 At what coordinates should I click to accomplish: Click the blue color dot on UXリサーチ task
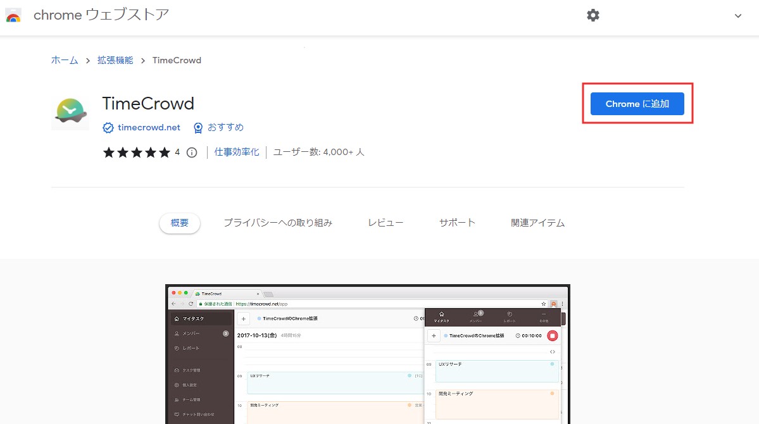point(552,364)
